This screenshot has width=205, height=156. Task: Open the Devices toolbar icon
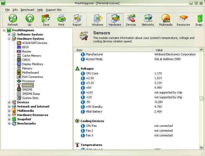[131, 19]
